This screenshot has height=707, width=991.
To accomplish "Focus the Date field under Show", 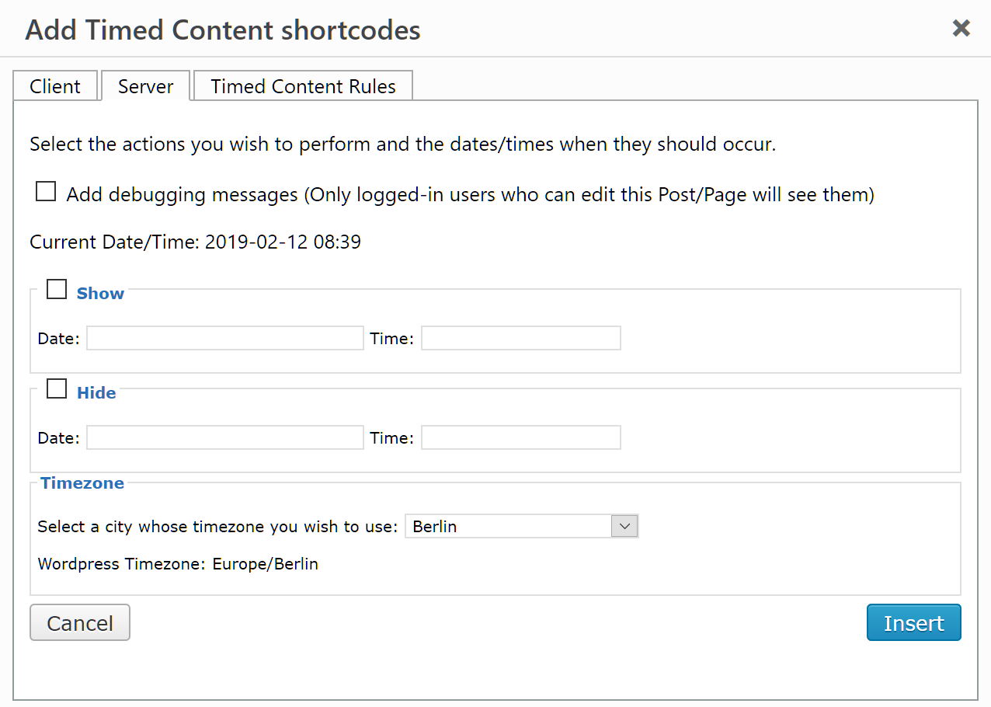I will (x=225, y=338).
